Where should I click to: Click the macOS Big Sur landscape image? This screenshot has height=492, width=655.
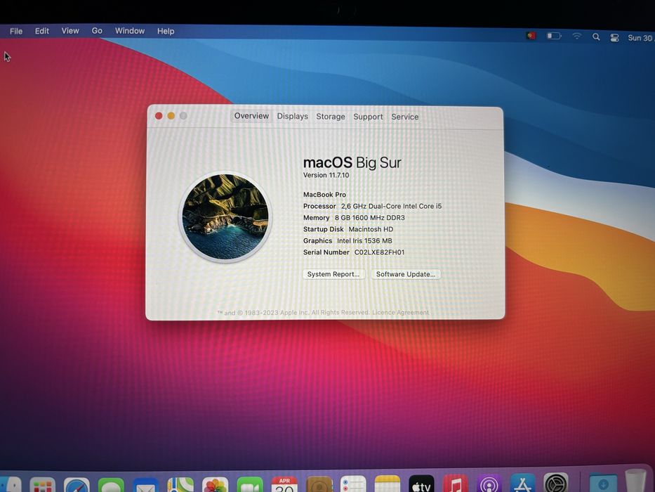point(225,216)
